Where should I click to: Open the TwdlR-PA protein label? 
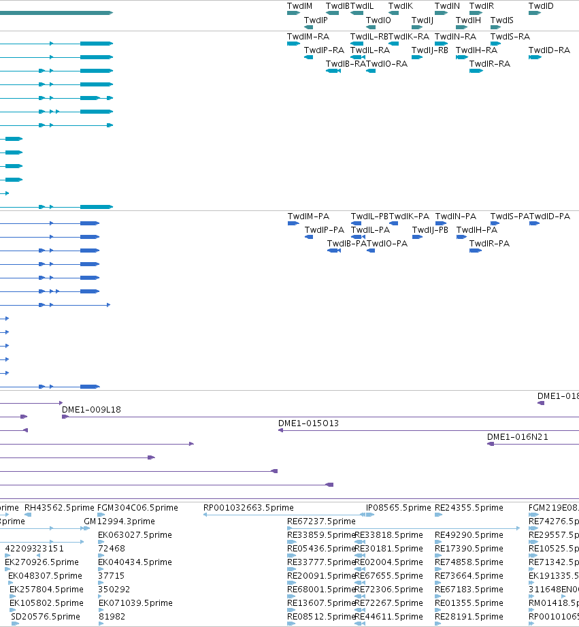pyautogui.click(x=489, y=244)
